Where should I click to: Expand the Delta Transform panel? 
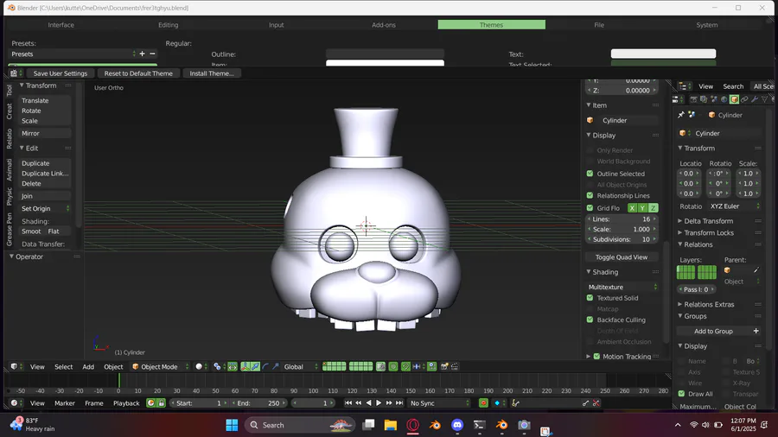[708, 221]
